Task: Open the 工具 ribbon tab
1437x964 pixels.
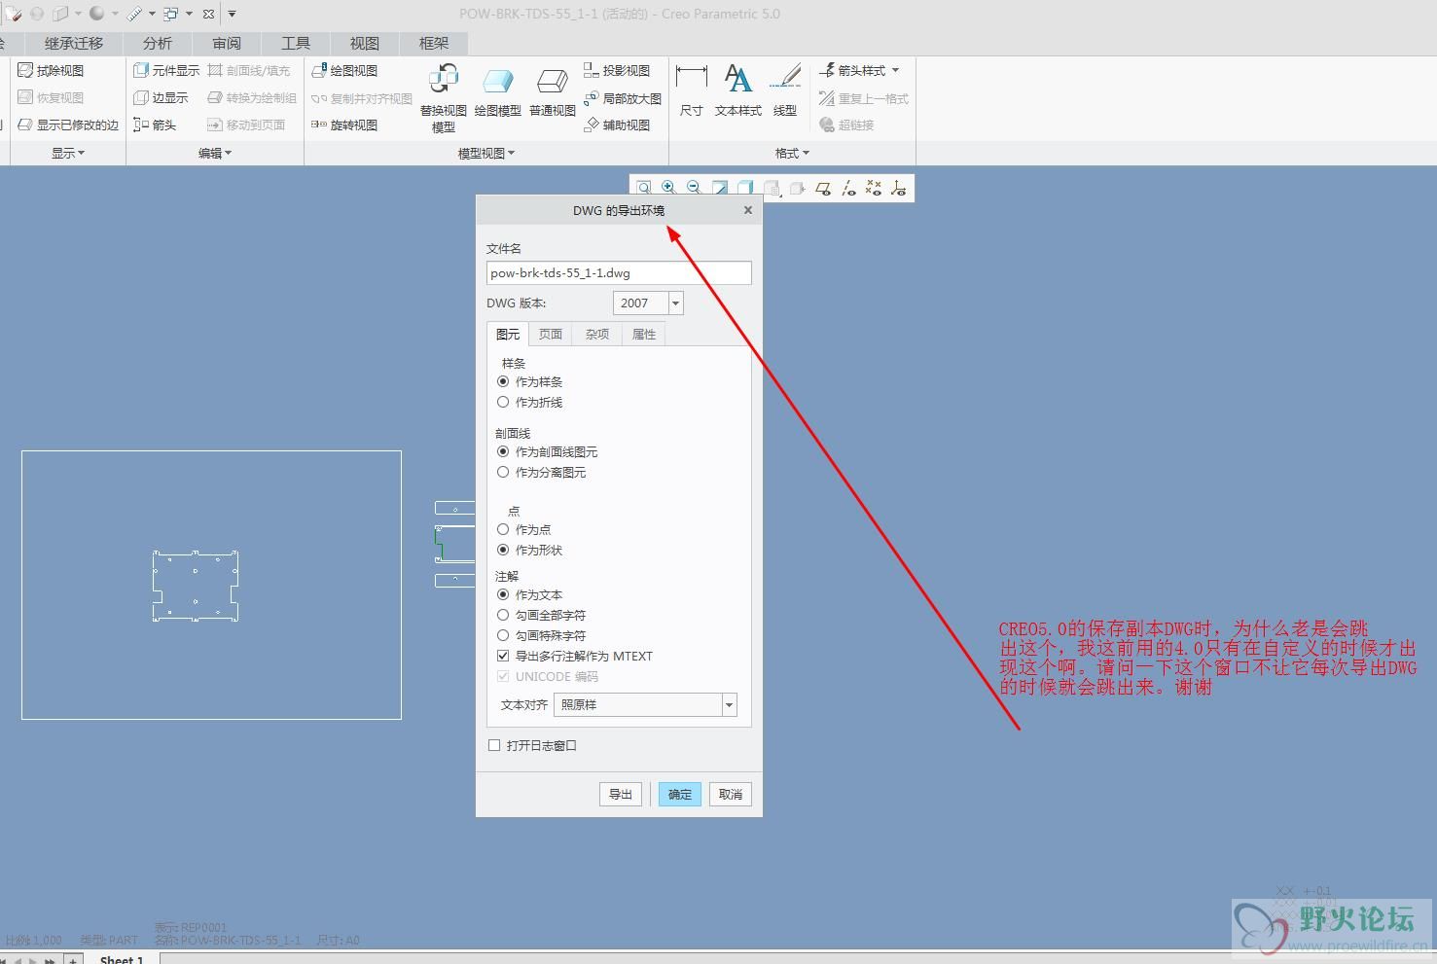Action: click(296, 43)
